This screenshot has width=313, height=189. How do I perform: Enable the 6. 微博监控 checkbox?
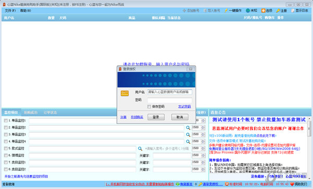tap(6, 155)
